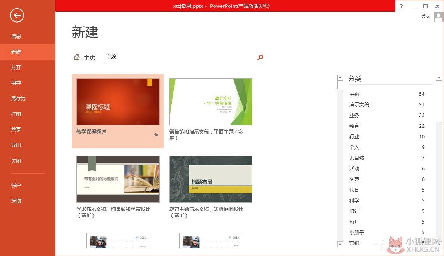Click the 教学课程概述 template caption
Screen dimensions: 444x256
pyautogui.click(x=91, y=132)
